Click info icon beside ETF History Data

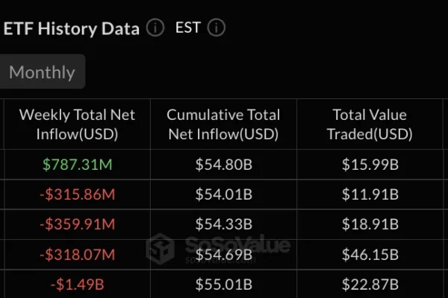click(x=155, y=29)
